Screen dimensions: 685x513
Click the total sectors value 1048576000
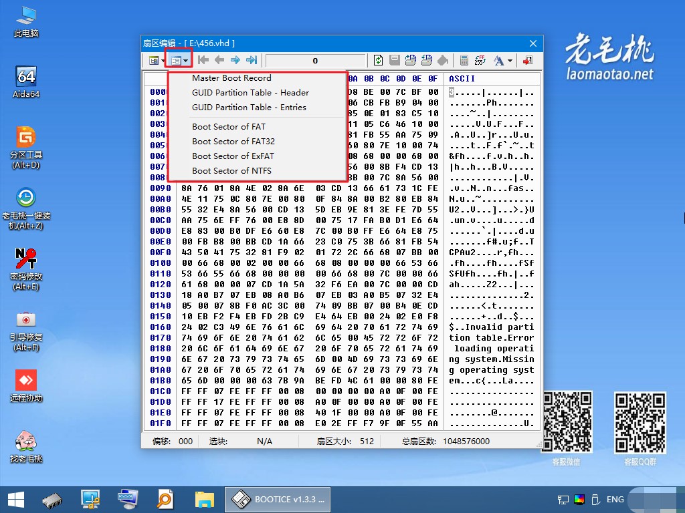coord(466,442)
